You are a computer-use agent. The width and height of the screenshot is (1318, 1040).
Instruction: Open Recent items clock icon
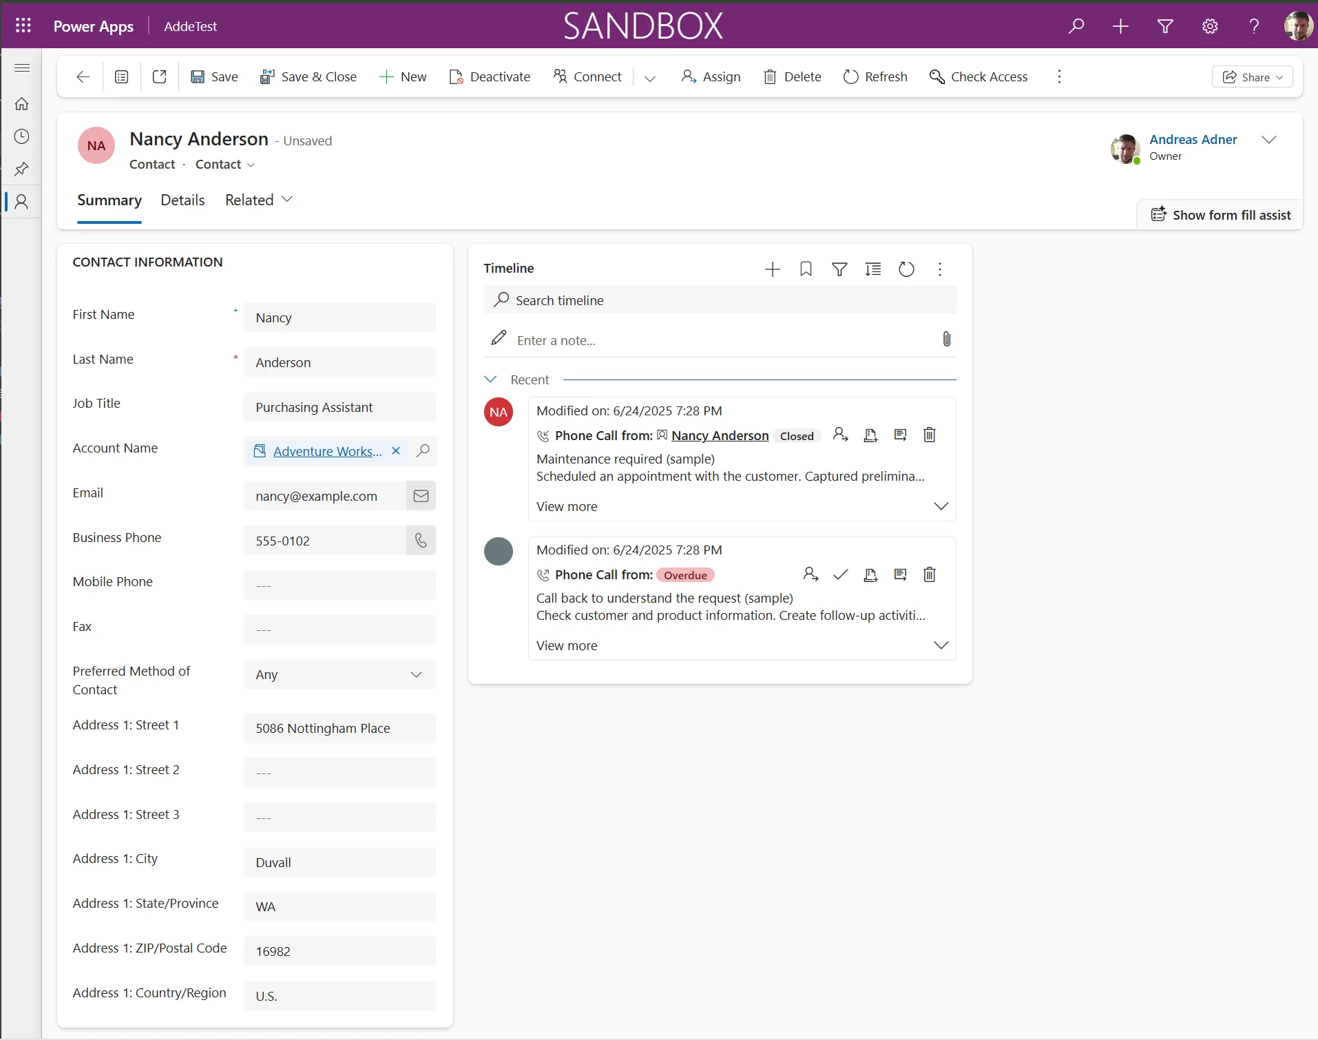22,136
